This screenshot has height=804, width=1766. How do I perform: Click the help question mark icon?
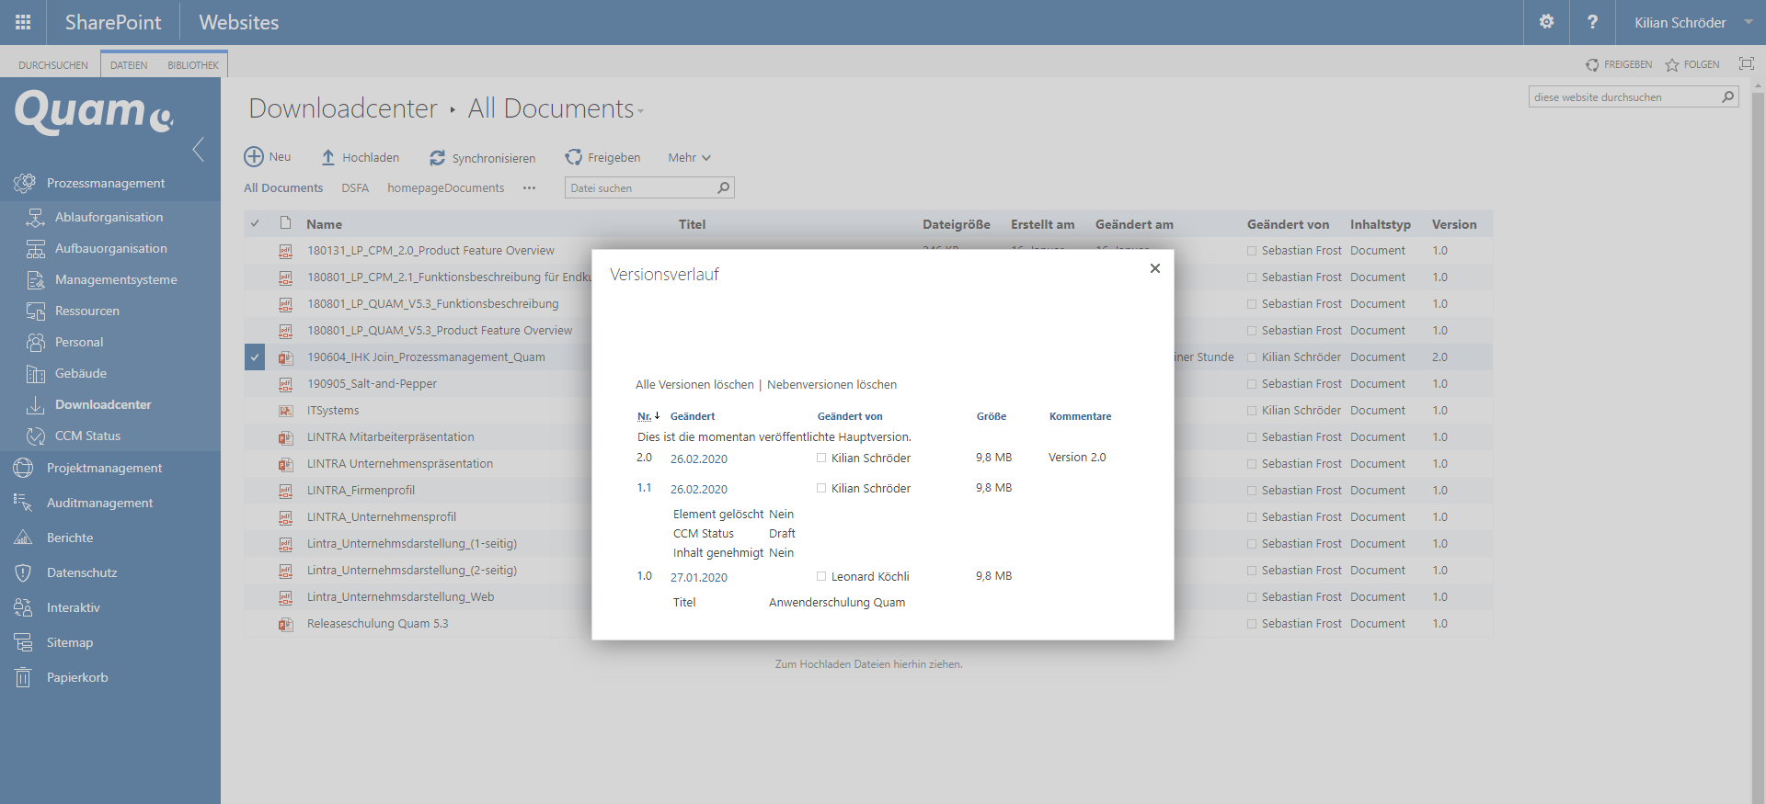point(1592,22)
